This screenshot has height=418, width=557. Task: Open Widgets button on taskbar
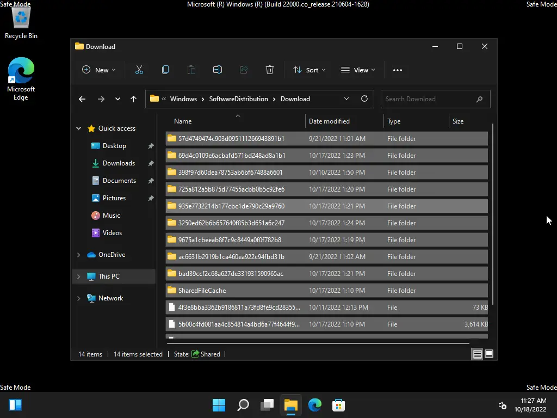15,405
